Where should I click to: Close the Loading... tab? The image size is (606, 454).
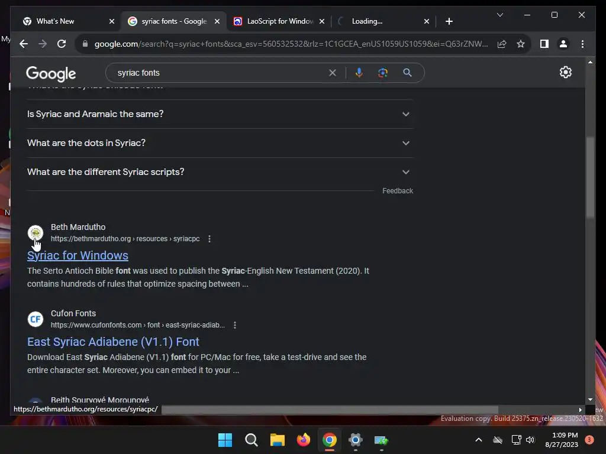click(x=427, y=21)
